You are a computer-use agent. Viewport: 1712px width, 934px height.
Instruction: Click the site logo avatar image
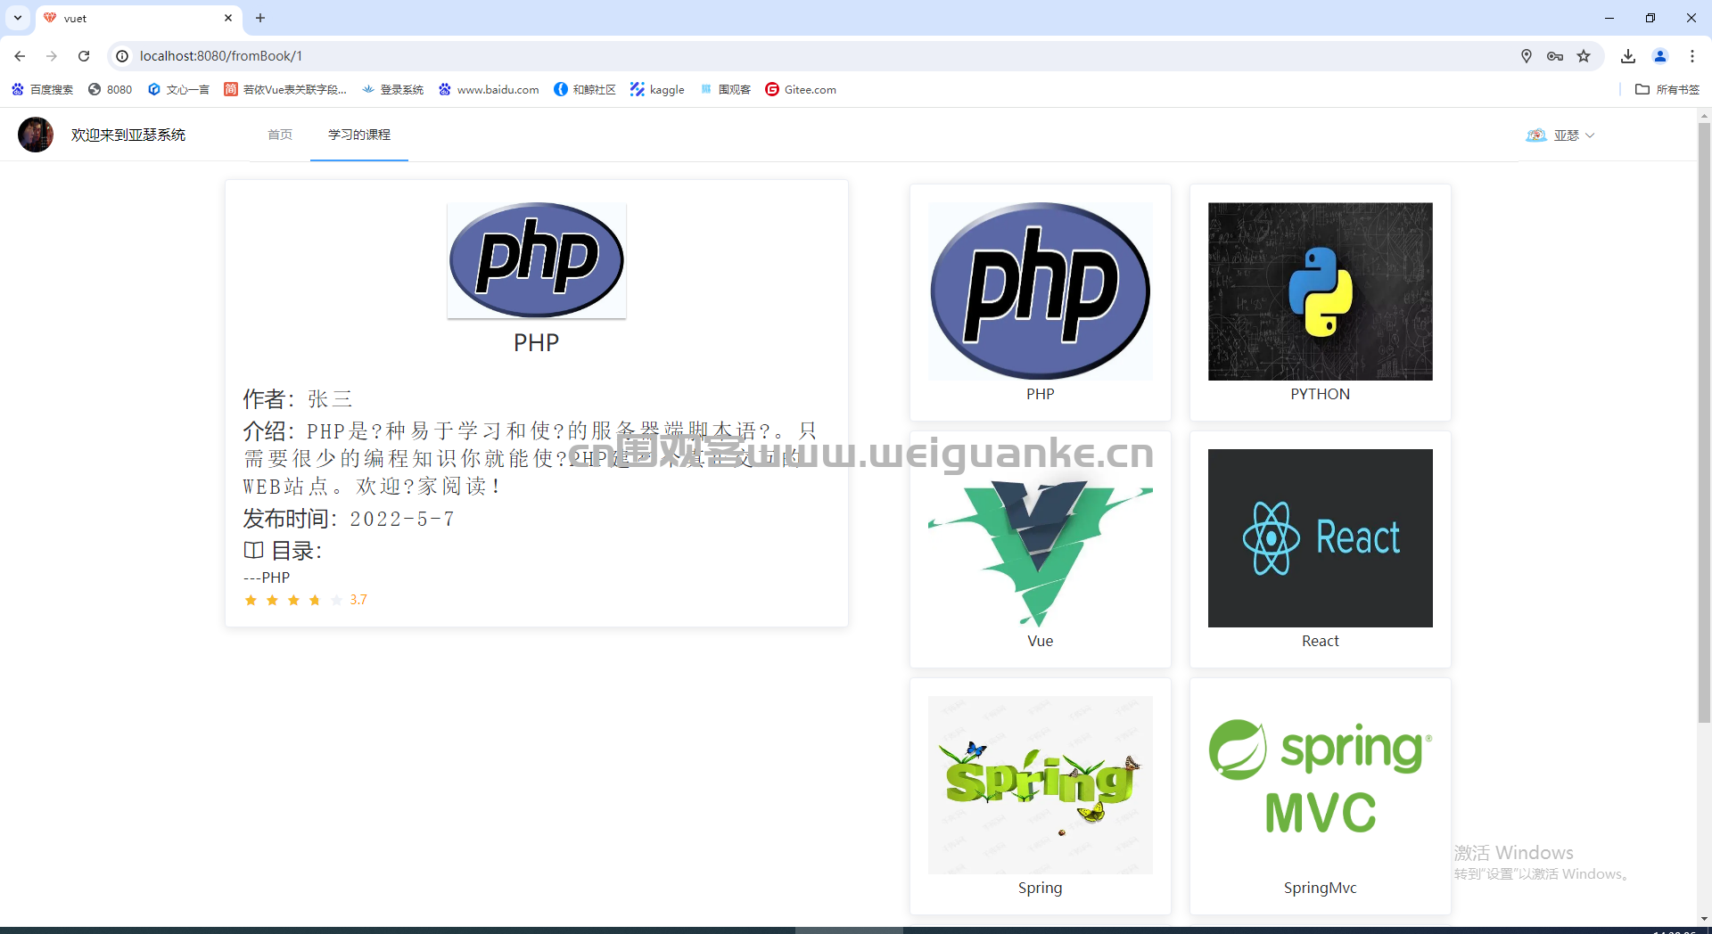pos(36,135)
